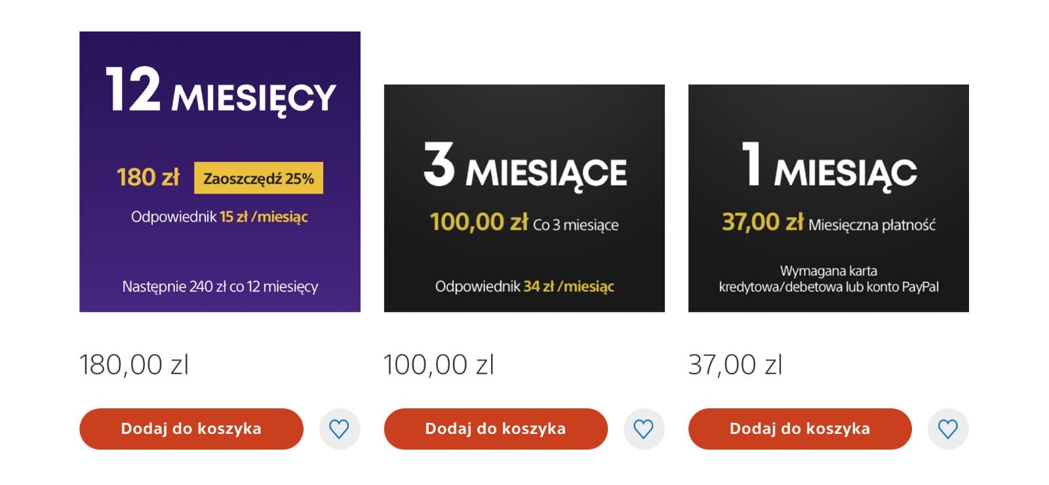The image size is (1049, 485).
Task: Select the 100,00 zl price label
Action: click(439, 364)
